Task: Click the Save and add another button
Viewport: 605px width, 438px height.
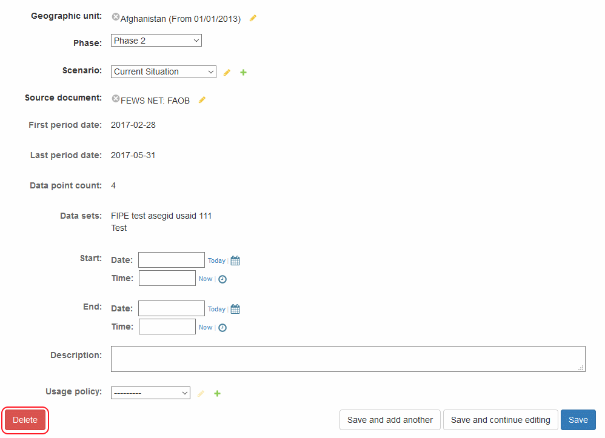Action: coord(390,420)
